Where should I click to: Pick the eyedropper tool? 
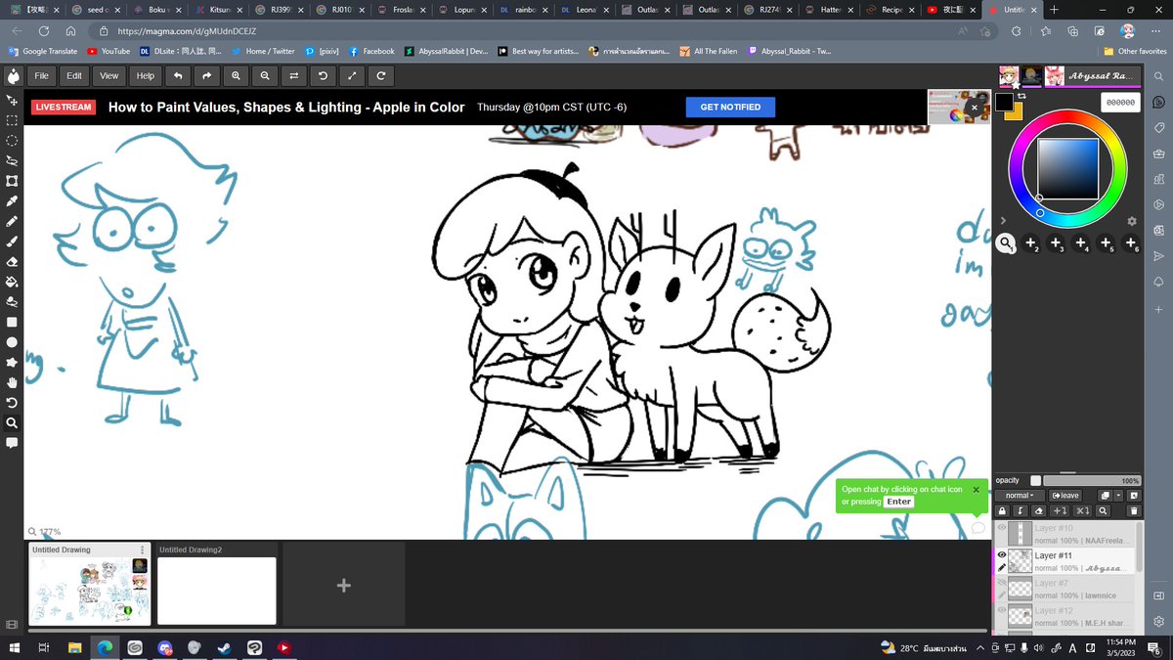tap(12, 200)
